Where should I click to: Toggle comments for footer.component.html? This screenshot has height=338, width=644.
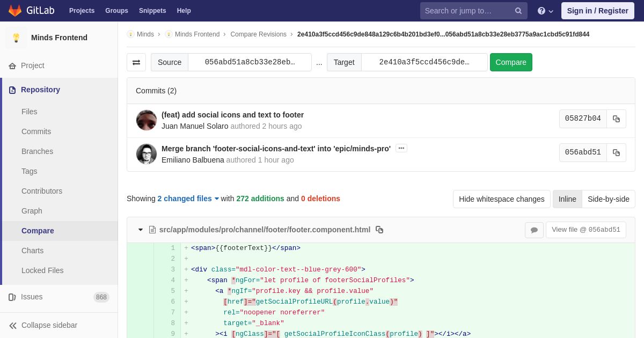pyautogui.click(x=534, y=230)
